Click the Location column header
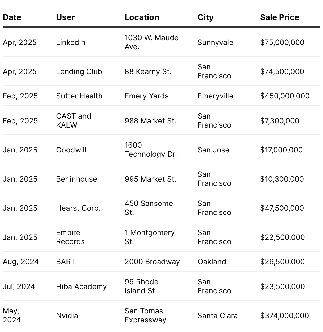Image resolution: width=323 pixels, height=332 pixels. pos(142,17)
